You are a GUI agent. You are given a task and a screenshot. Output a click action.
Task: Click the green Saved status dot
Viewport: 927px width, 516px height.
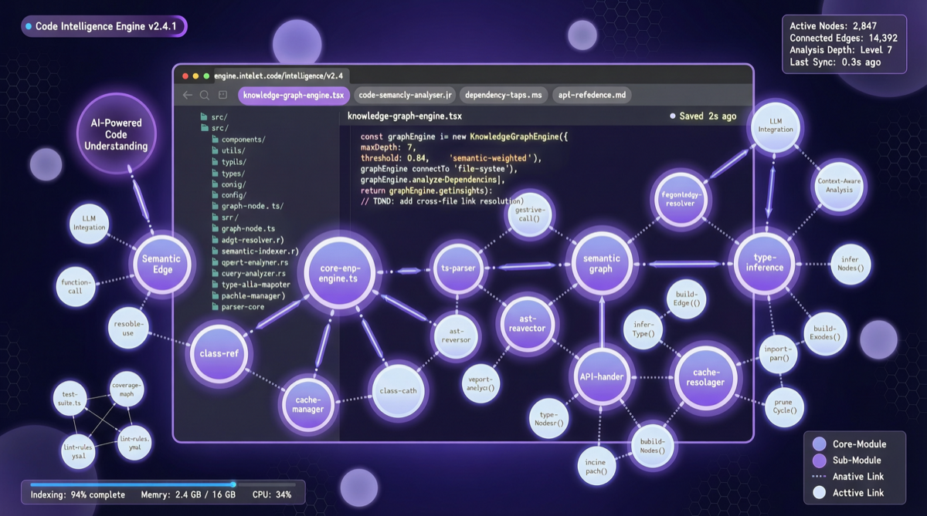(x=672, y=116)
